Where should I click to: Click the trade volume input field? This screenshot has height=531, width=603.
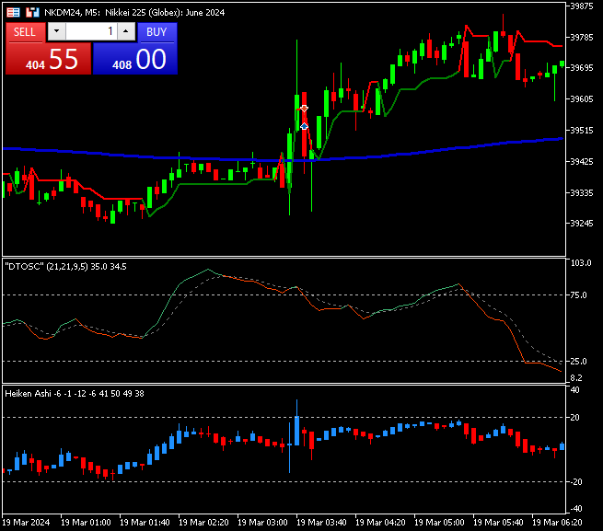91,31
